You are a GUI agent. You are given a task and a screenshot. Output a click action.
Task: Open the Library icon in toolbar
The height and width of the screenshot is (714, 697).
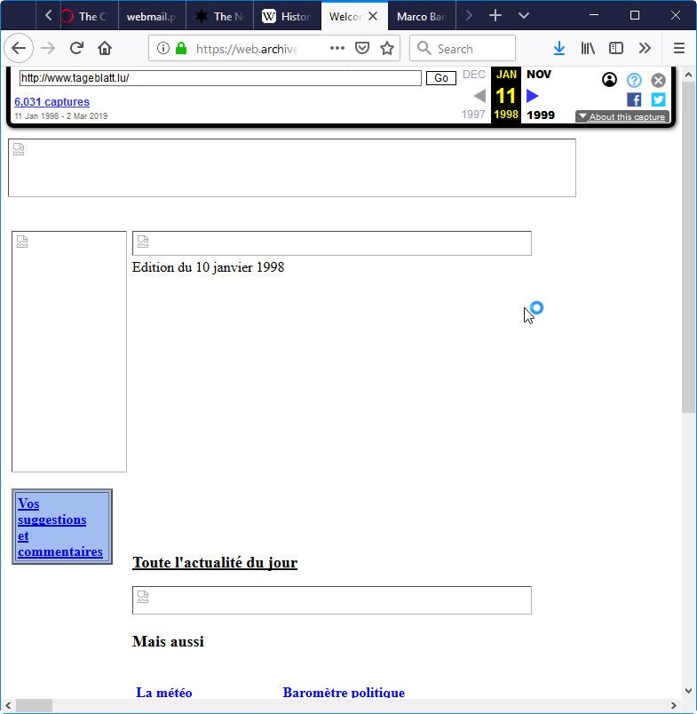588,49
